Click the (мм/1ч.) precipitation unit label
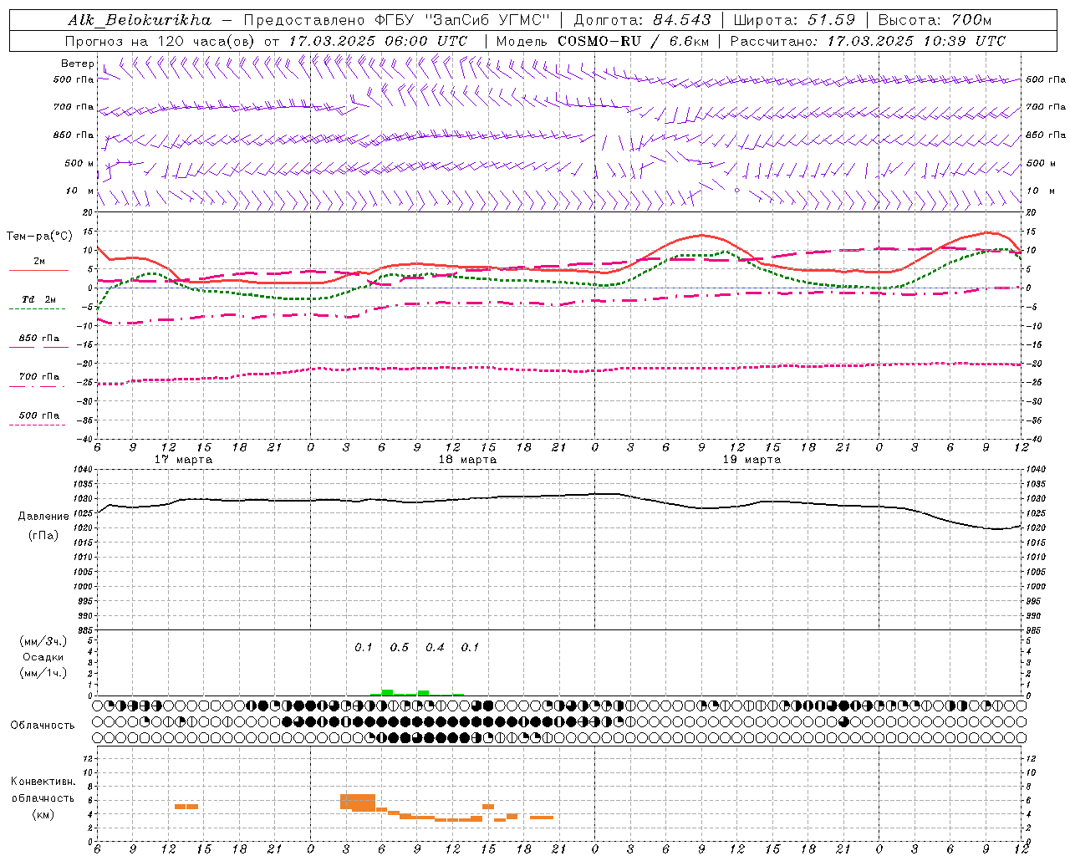The height and width of the screenshot is (856, 1070). coord(43,673)
